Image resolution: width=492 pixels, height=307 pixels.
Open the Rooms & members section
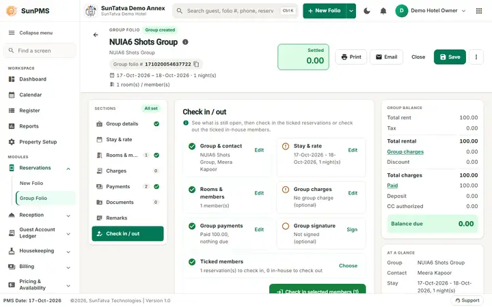point(128,156)
